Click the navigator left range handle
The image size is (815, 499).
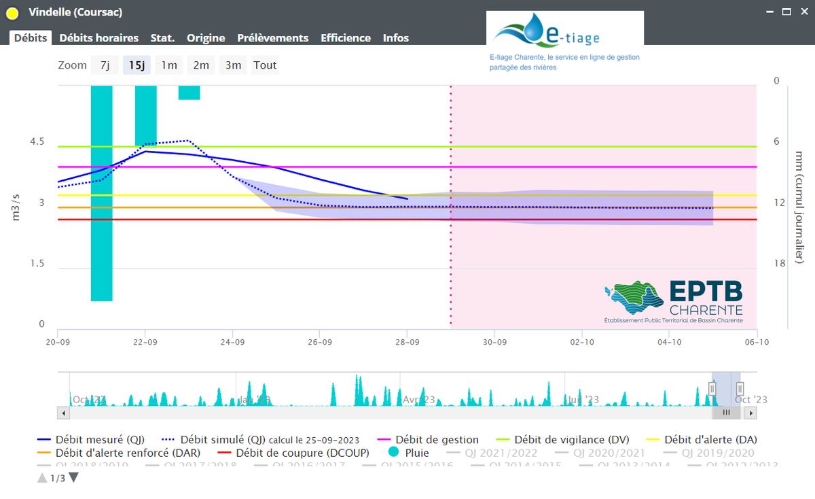point(712,389)
